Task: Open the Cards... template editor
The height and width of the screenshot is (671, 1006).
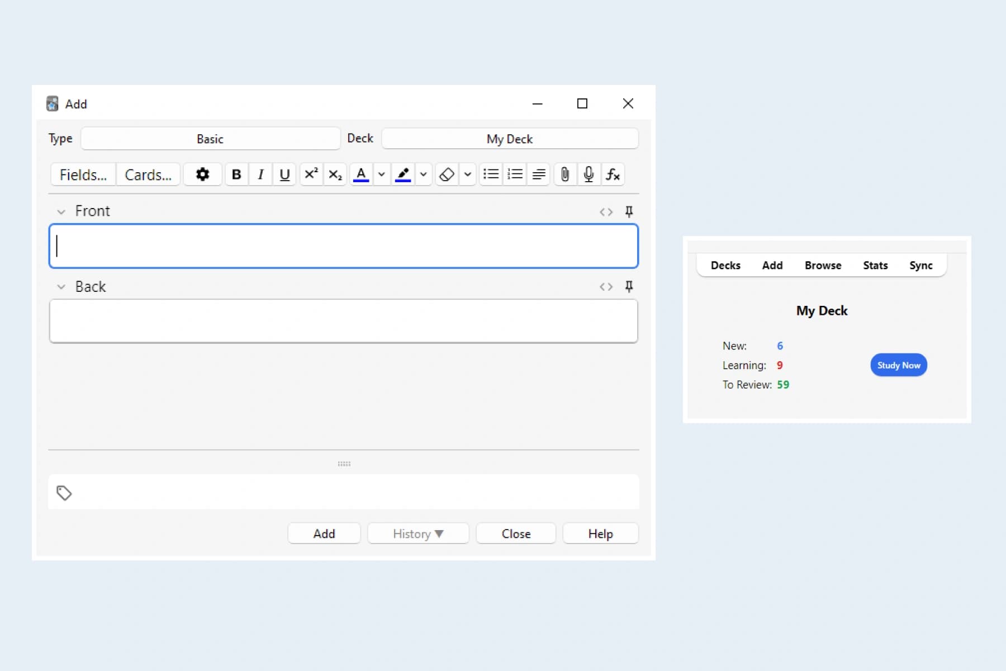Action: click(x=148, y=174)
